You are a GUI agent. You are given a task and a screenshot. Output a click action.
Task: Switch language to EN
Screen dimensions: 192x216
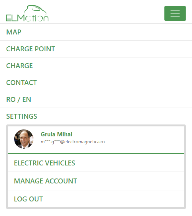tap(26, 100)
